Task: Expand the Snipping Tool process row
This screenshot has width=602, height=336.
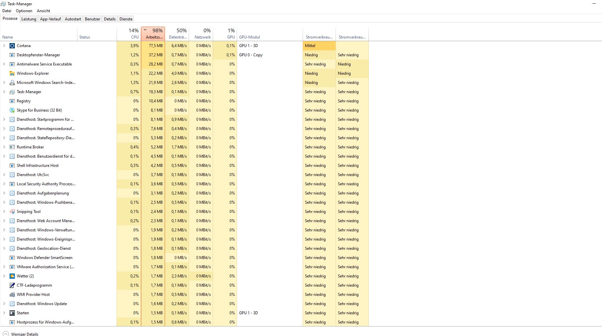Action: pyautogui.click(x=4, y=212)
